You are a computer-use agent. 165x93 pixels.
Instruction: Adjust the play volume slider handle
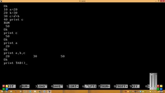click(x=152, y=75)
